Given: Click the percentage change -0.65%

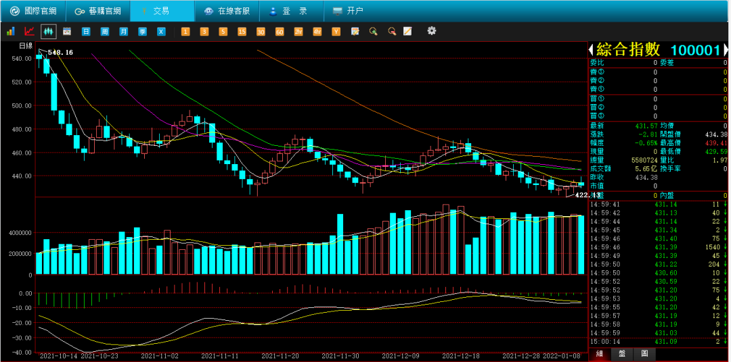Looking at the screenshot, I should click(x=646, y=143).
